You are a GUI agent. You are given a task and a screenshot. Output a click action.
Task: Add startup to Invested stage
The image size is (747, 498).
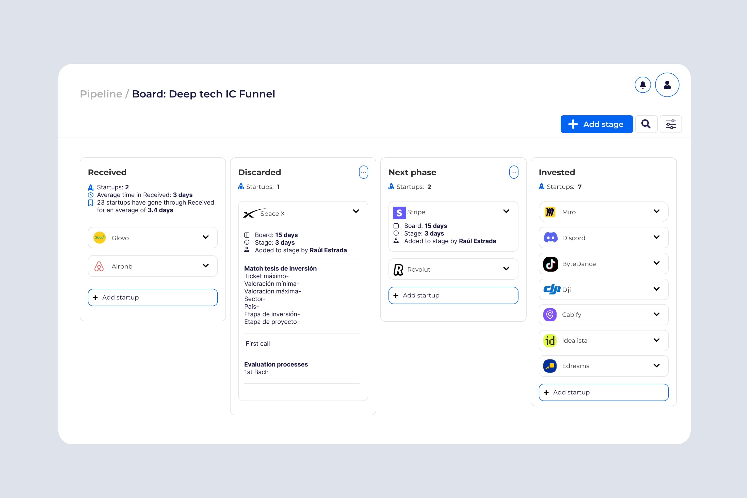click(603, 392)
